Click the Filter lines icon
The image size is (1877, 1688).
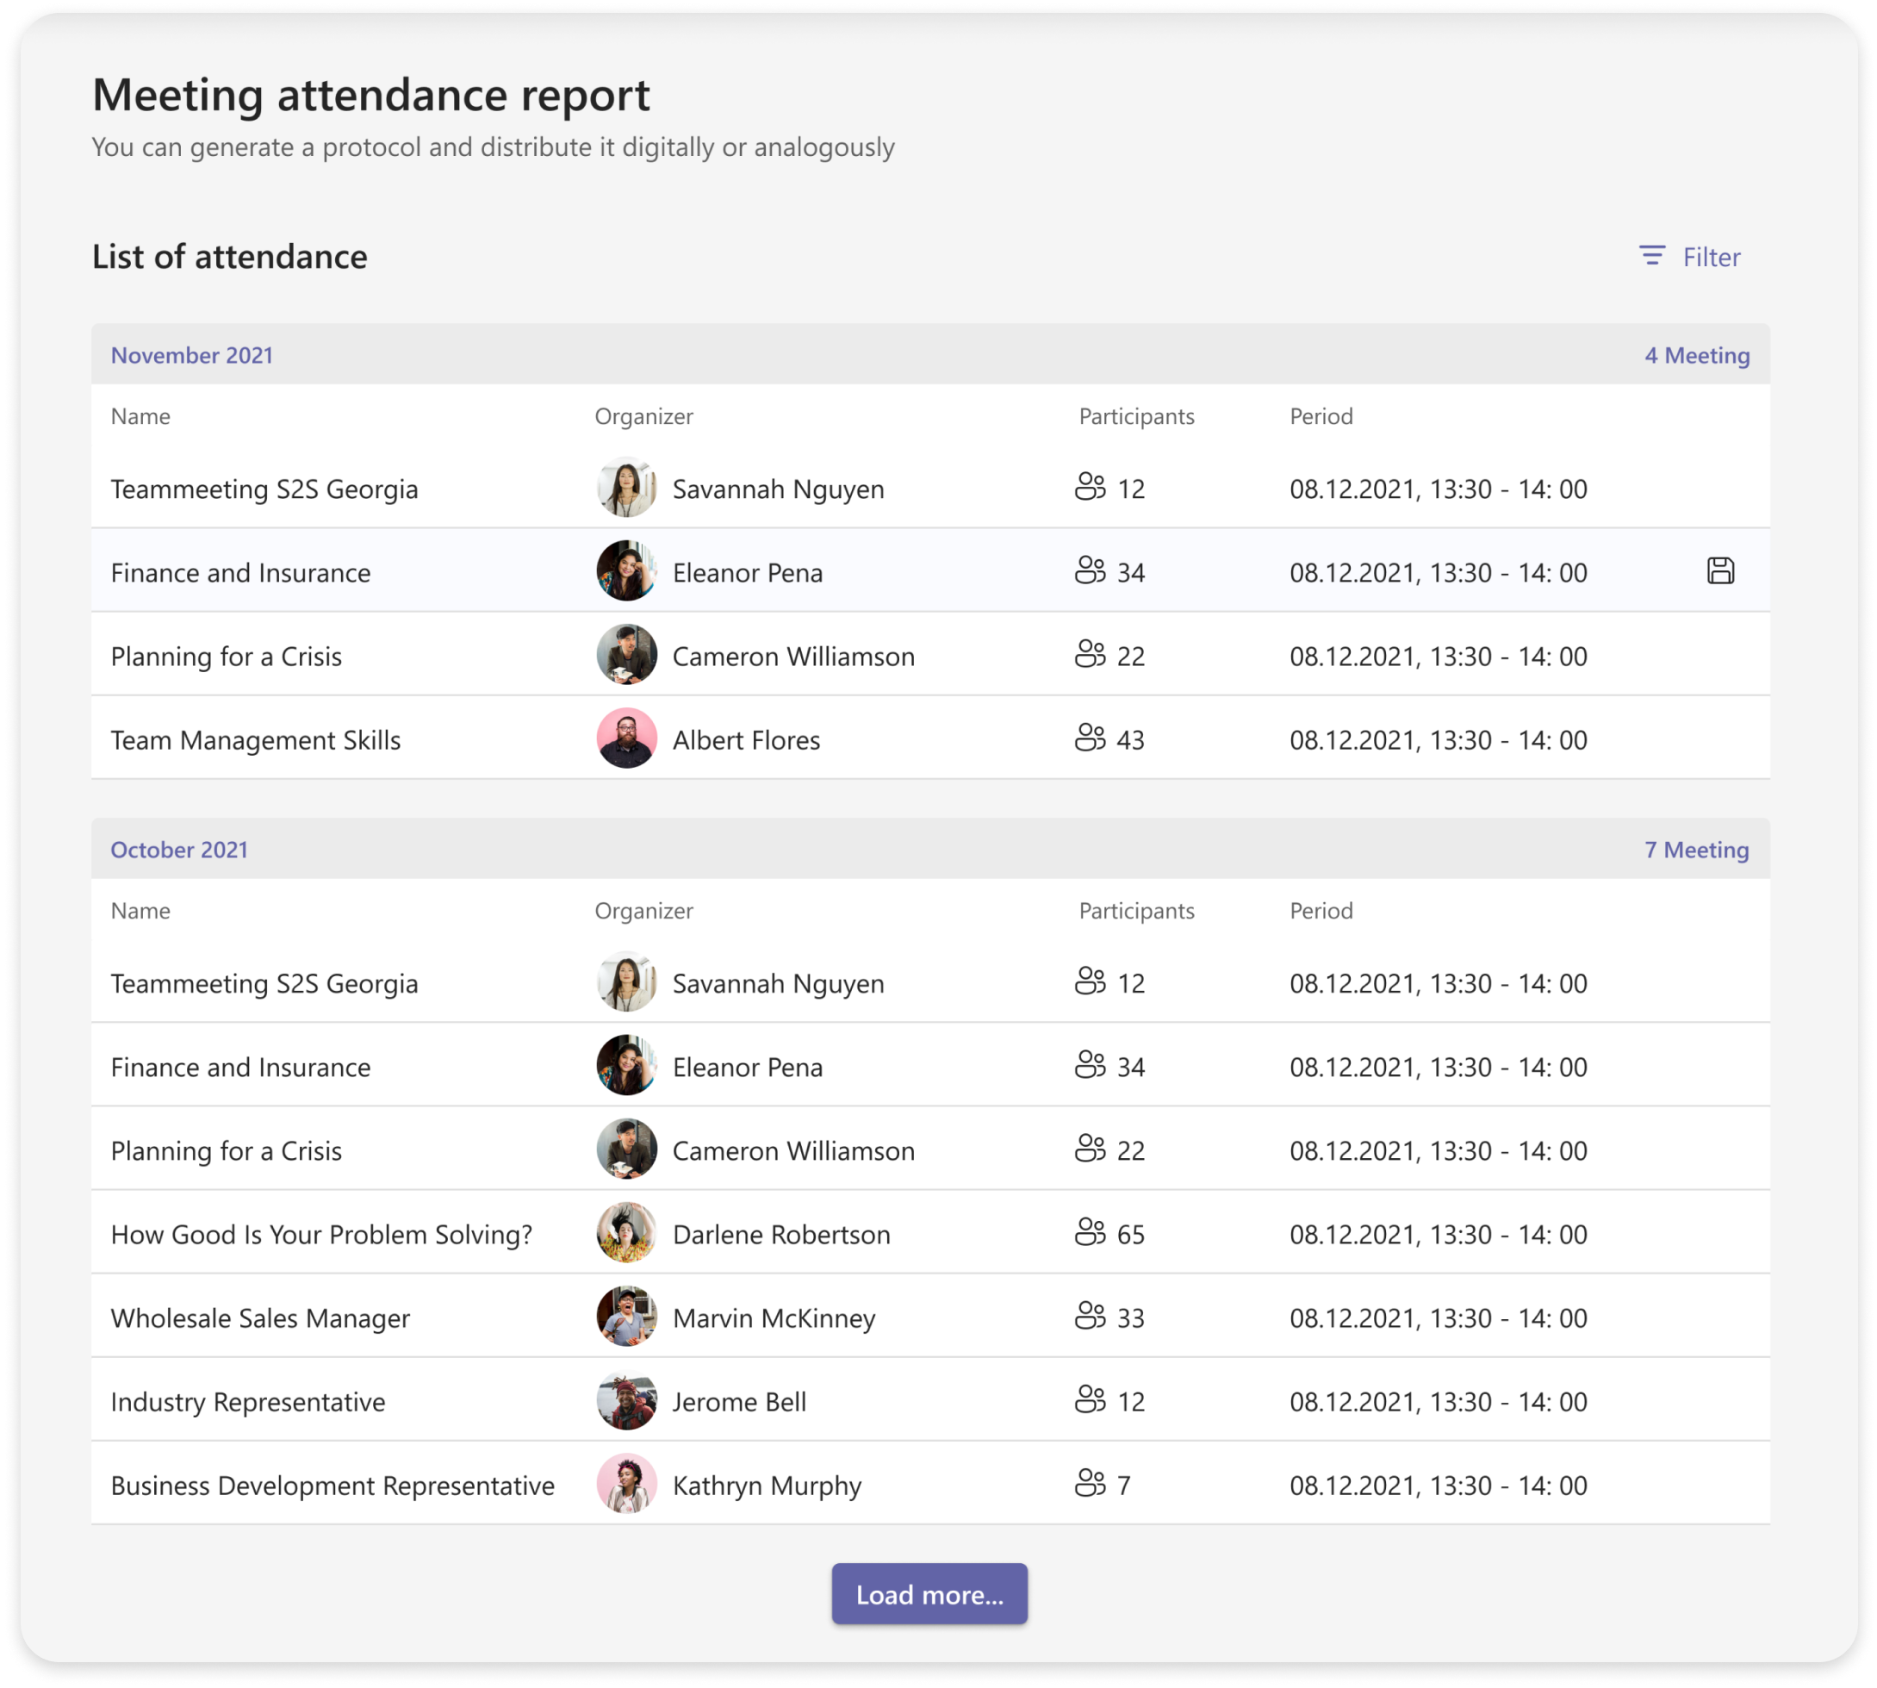(x=1651, y=256)
